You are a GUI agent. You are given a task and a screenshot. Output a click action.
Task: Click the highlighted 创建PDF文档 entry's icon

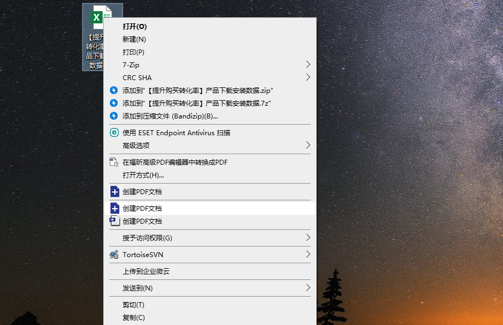coord(113,208)
